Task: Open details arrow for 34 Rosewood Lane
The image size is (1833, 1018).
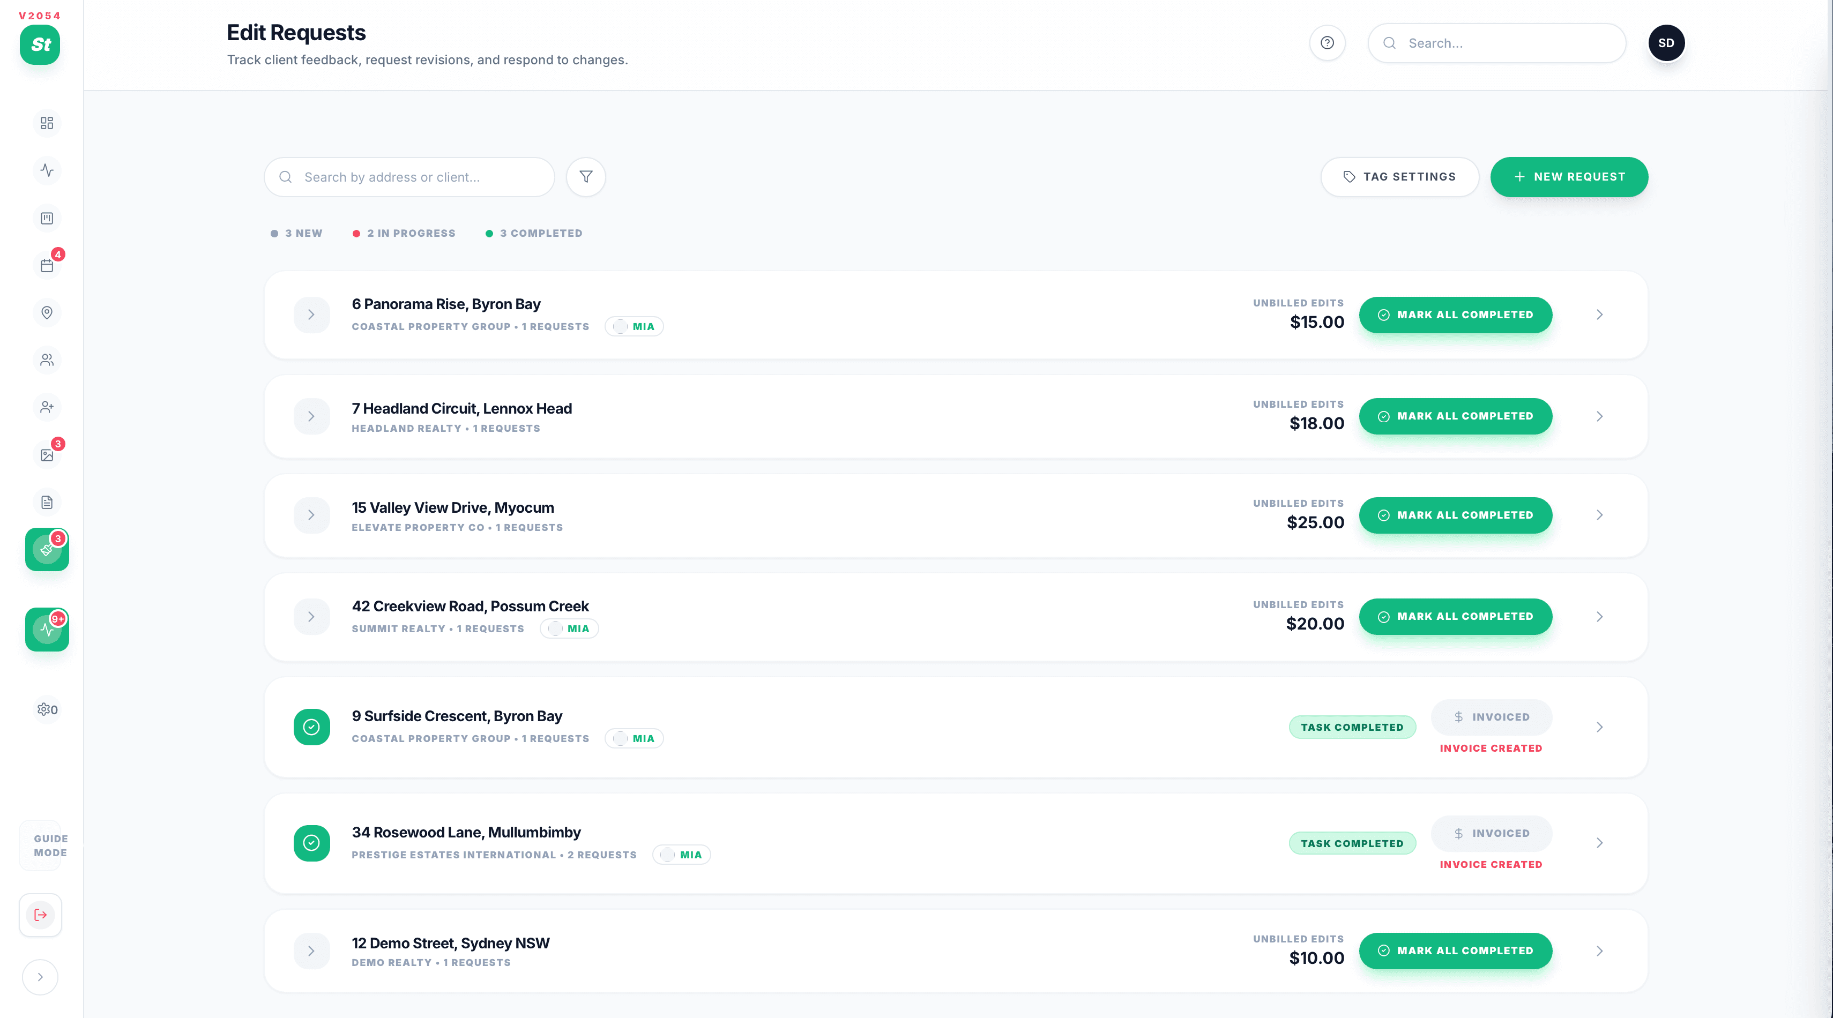Action: [x=1600, y=843]
